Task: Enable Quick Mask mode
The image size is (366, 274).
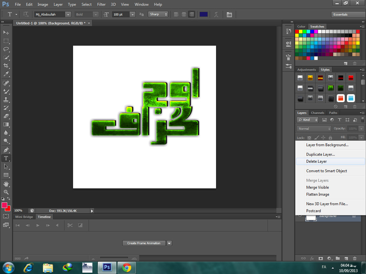Action: tap(6, 216)
